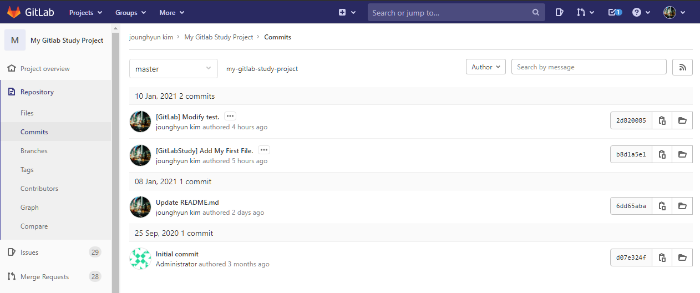Click the Project overview home icon
This screenshot has height=293, width=700.
pyautogui.click(x=11, y=68)
